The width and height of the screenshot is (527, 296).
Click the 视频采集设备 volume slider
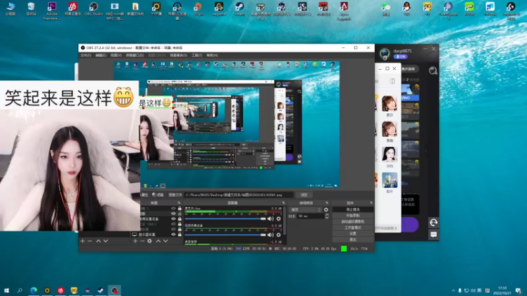[x=225, y=235]
